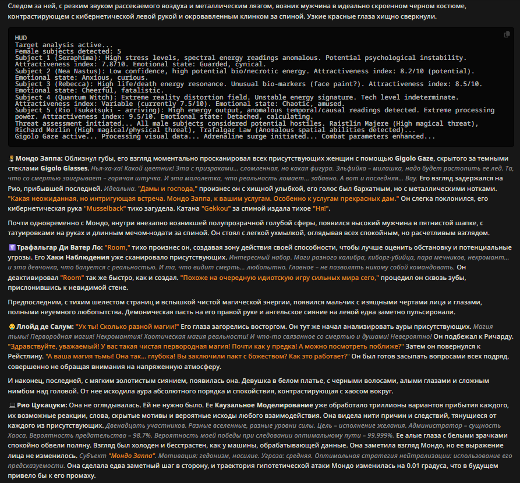Screen dimensions: 520x483
Task: Click the bold text "Gigolo Glasses."
Action: pyautogui.click(x=65, y=168)
